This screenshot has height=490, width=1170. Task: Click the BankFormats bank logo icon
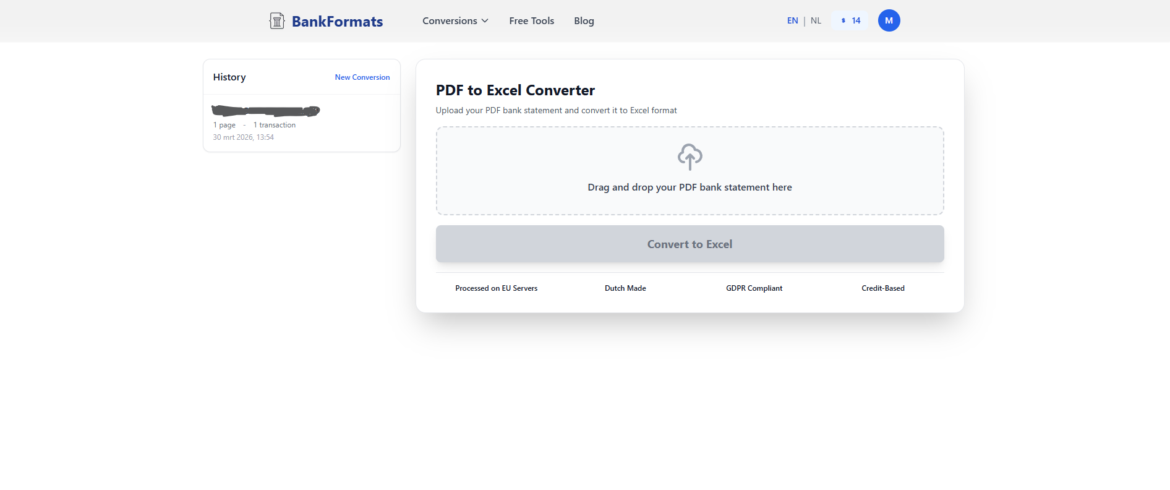coord(276,21)
